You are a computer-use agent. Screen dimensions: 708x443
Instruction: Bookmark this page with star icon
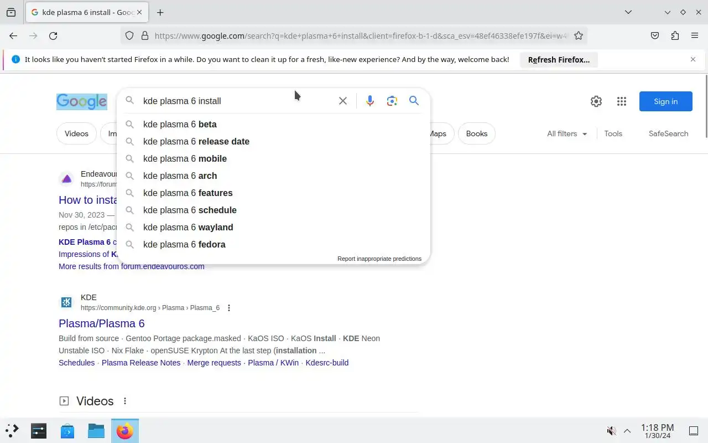579,35
